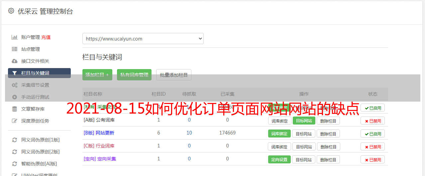425x176 pixels.
Task: Click 删除栏目 for [B版] 网站更新
Action: click(328, 133)
